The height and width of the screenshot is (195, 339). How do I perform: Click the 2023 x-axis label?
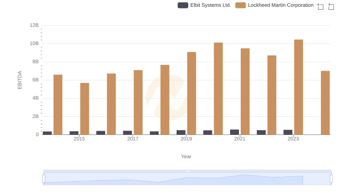click(x=293, y=139)
